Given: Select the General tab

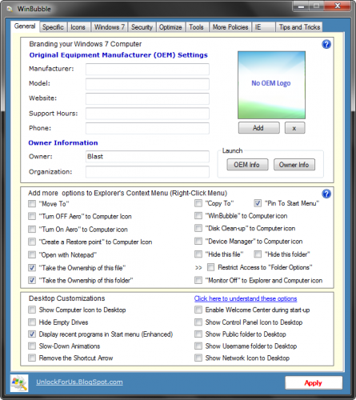Looking at the screenshot, I should [x=25, y=26].
